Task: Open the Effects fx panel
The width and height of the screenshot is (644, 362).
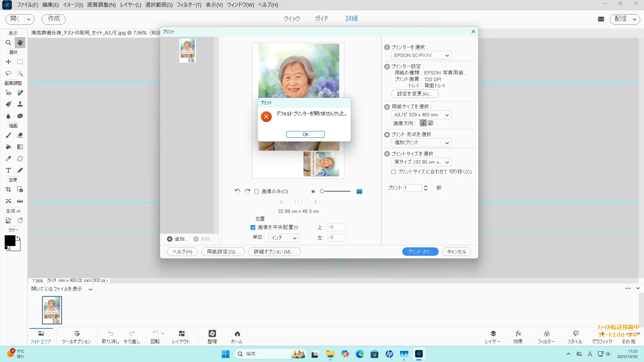Action: (x=518, y=336)
